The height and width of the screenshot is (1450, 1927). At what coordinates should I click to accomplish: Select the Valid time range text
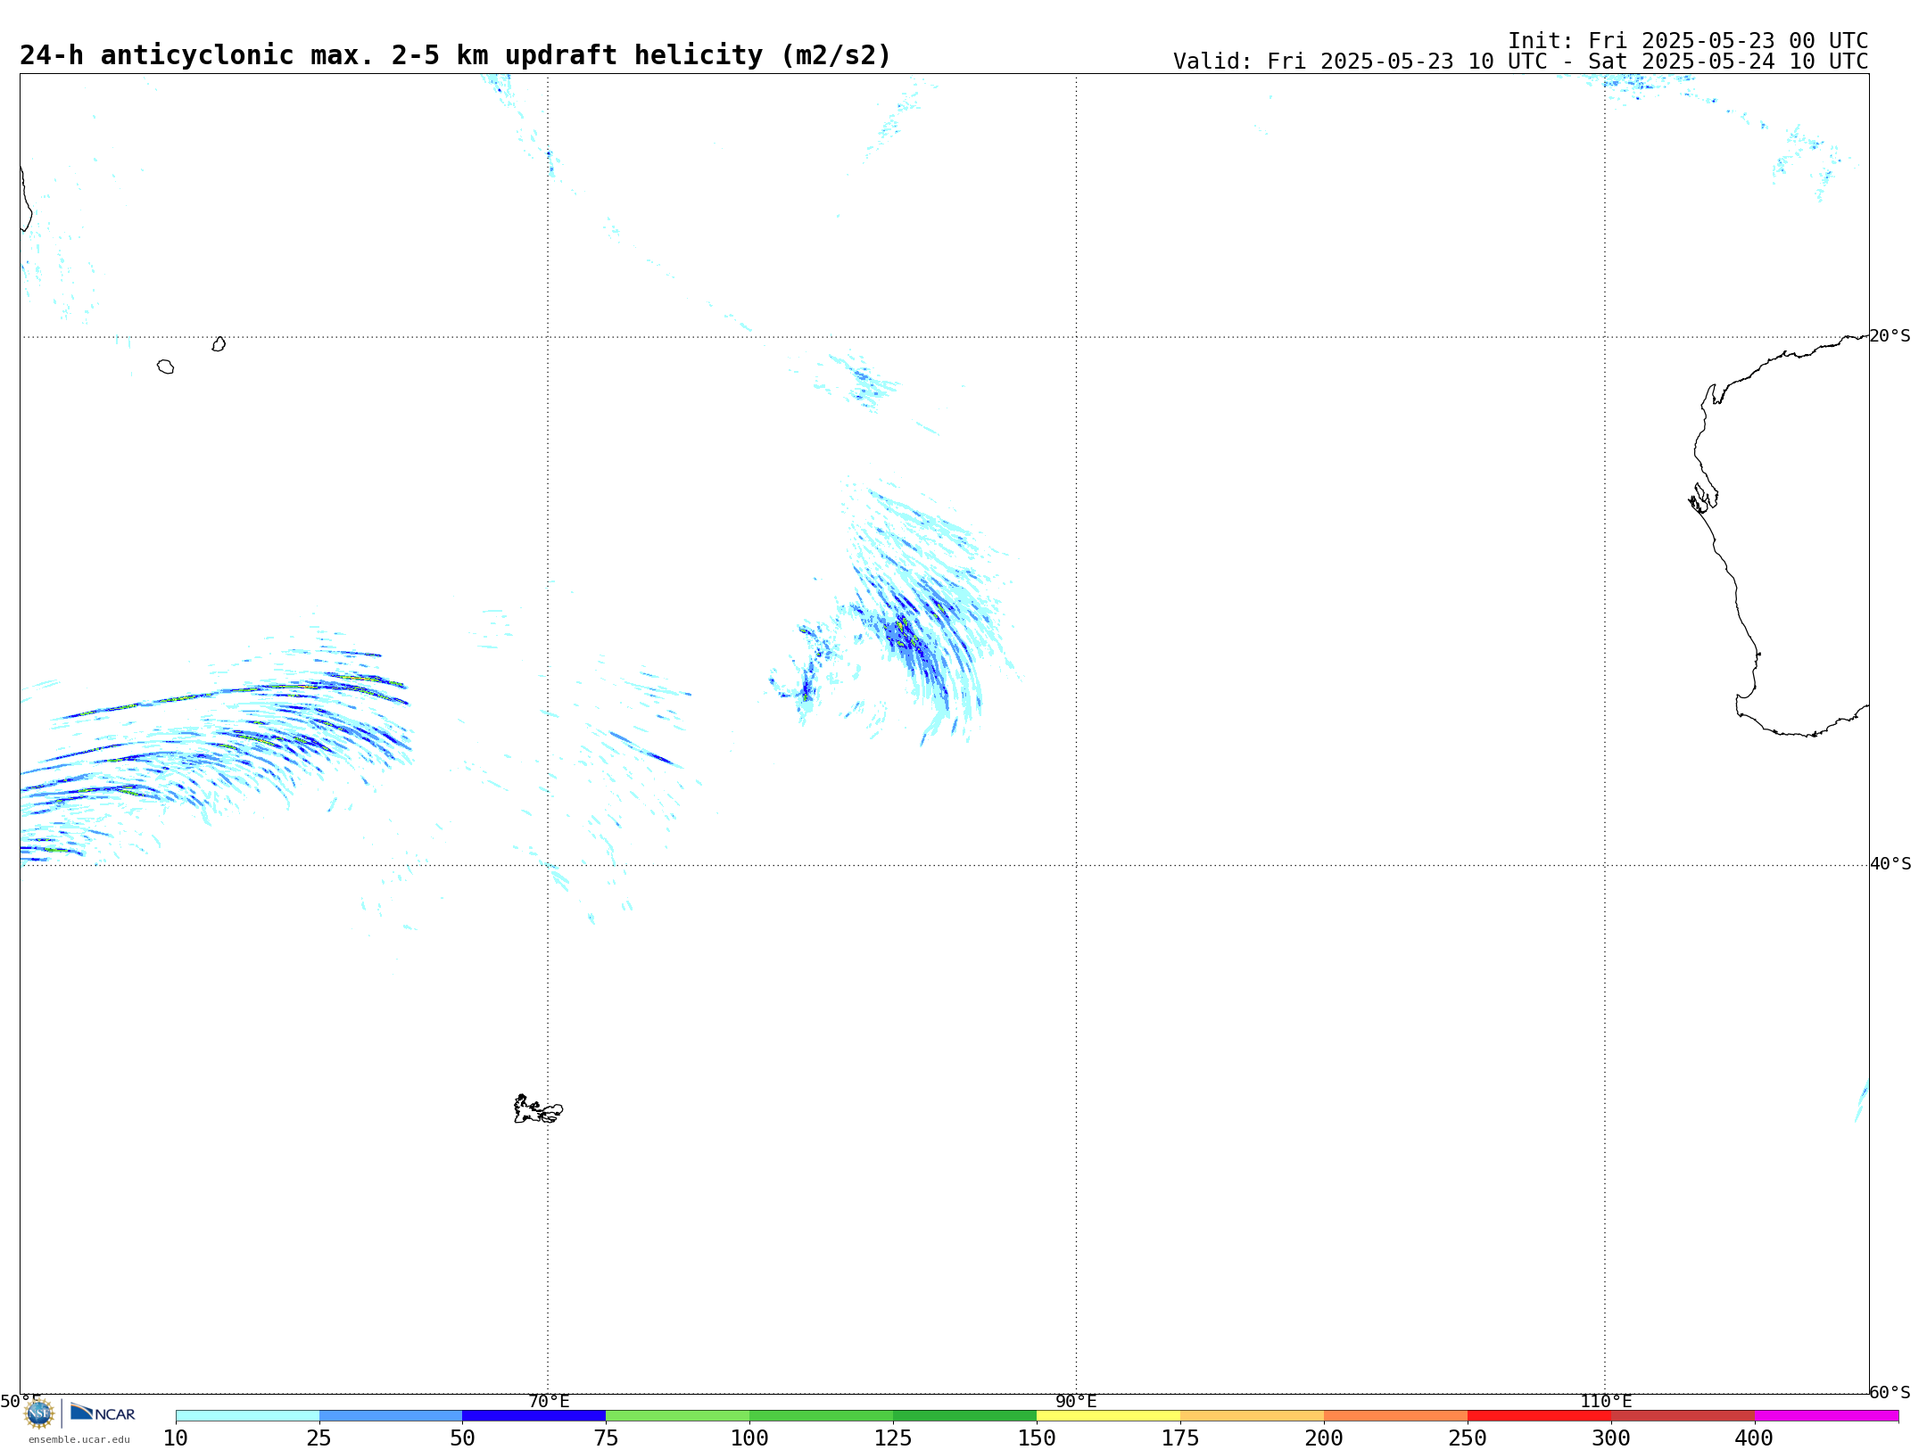click(x=1520, y=62)
